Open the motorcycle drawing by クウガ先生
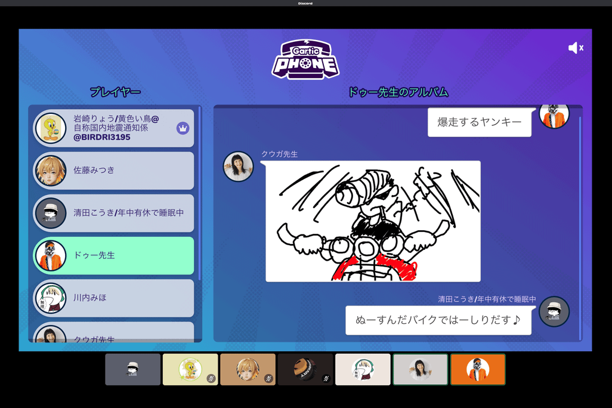The image size is (612, 408). tap(373, 221)
